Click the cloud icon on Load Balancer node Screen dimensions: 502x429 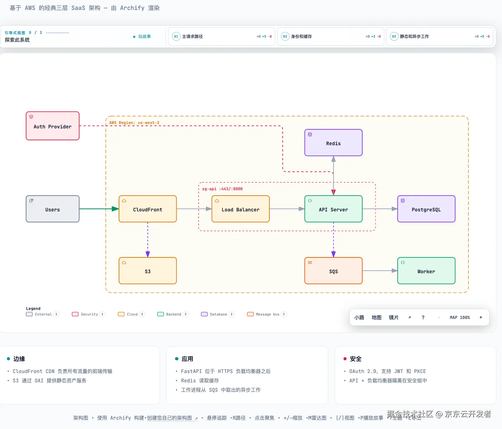coord(217,201)
